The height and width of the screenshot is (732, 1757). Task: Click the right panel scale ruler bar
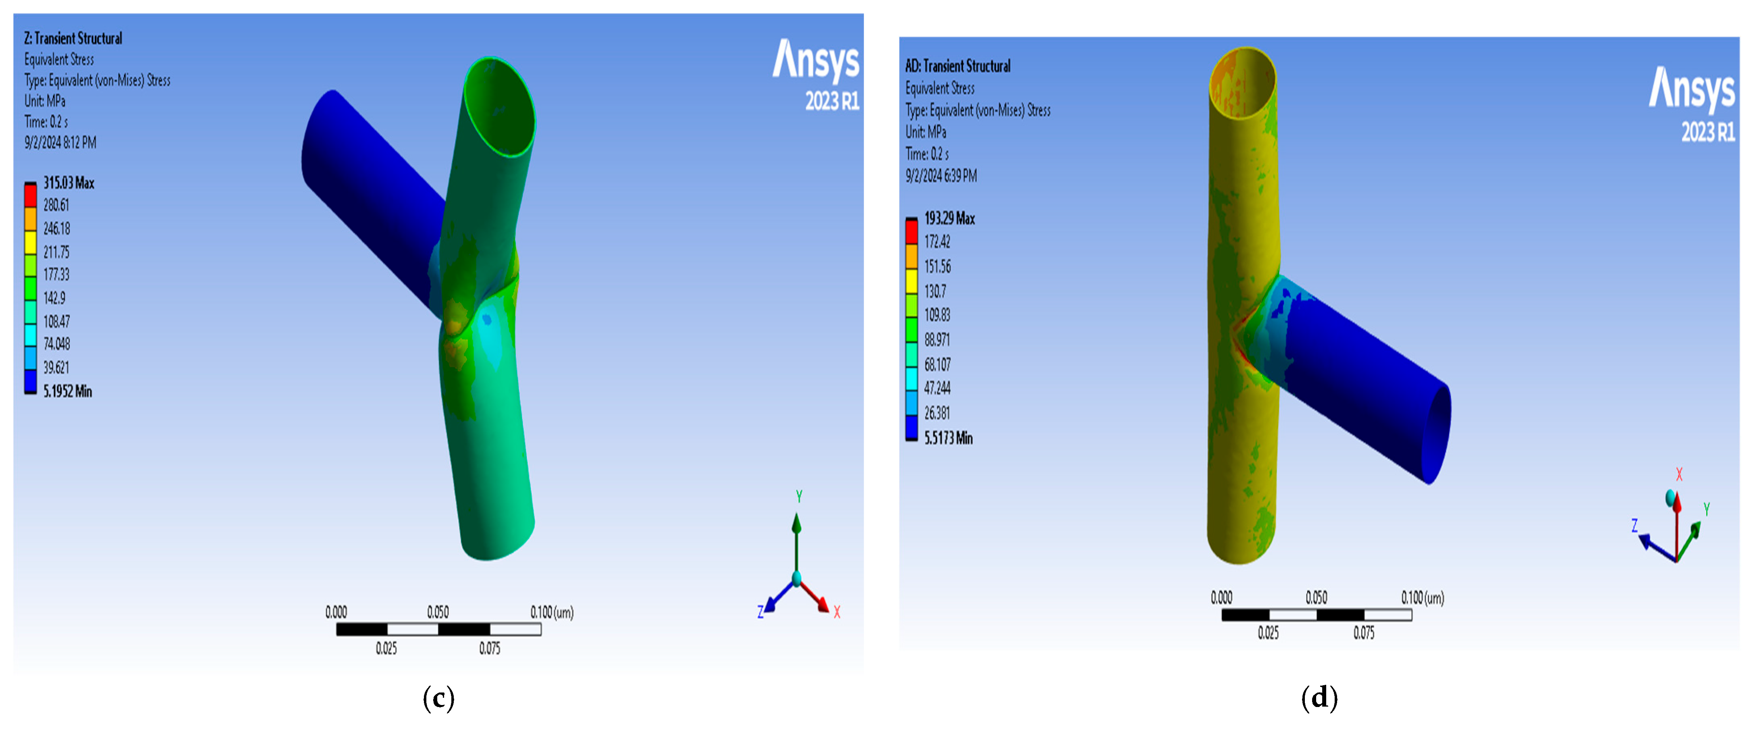click(x=1317, y=615)
